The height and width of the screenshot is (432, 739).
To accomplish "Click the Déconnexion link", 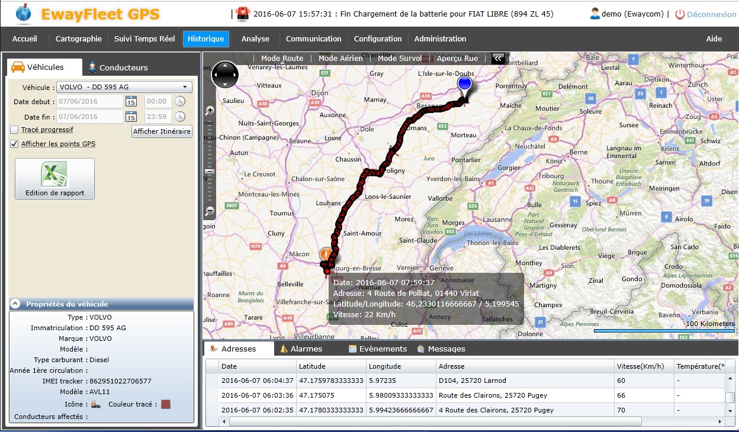I will tap(711, 14).
